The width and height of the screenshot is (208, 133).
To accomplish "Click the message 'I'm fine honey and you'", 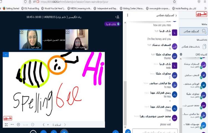I will pos(159,39).
